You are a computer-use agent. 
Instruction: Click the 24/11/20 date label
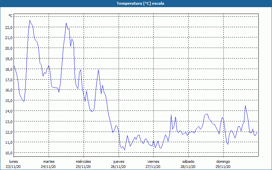(x=48, y=167)
